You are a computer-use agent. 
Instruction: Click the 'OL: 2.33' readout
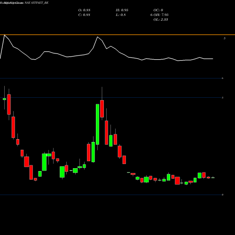(161, 20)
